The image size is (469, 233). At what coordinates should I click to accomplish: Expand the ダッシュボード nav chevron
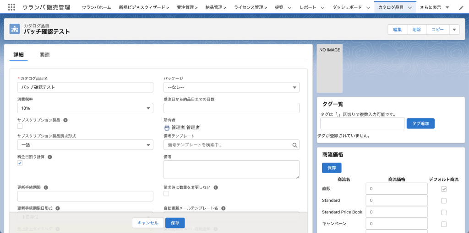click(x=368, y=7)
